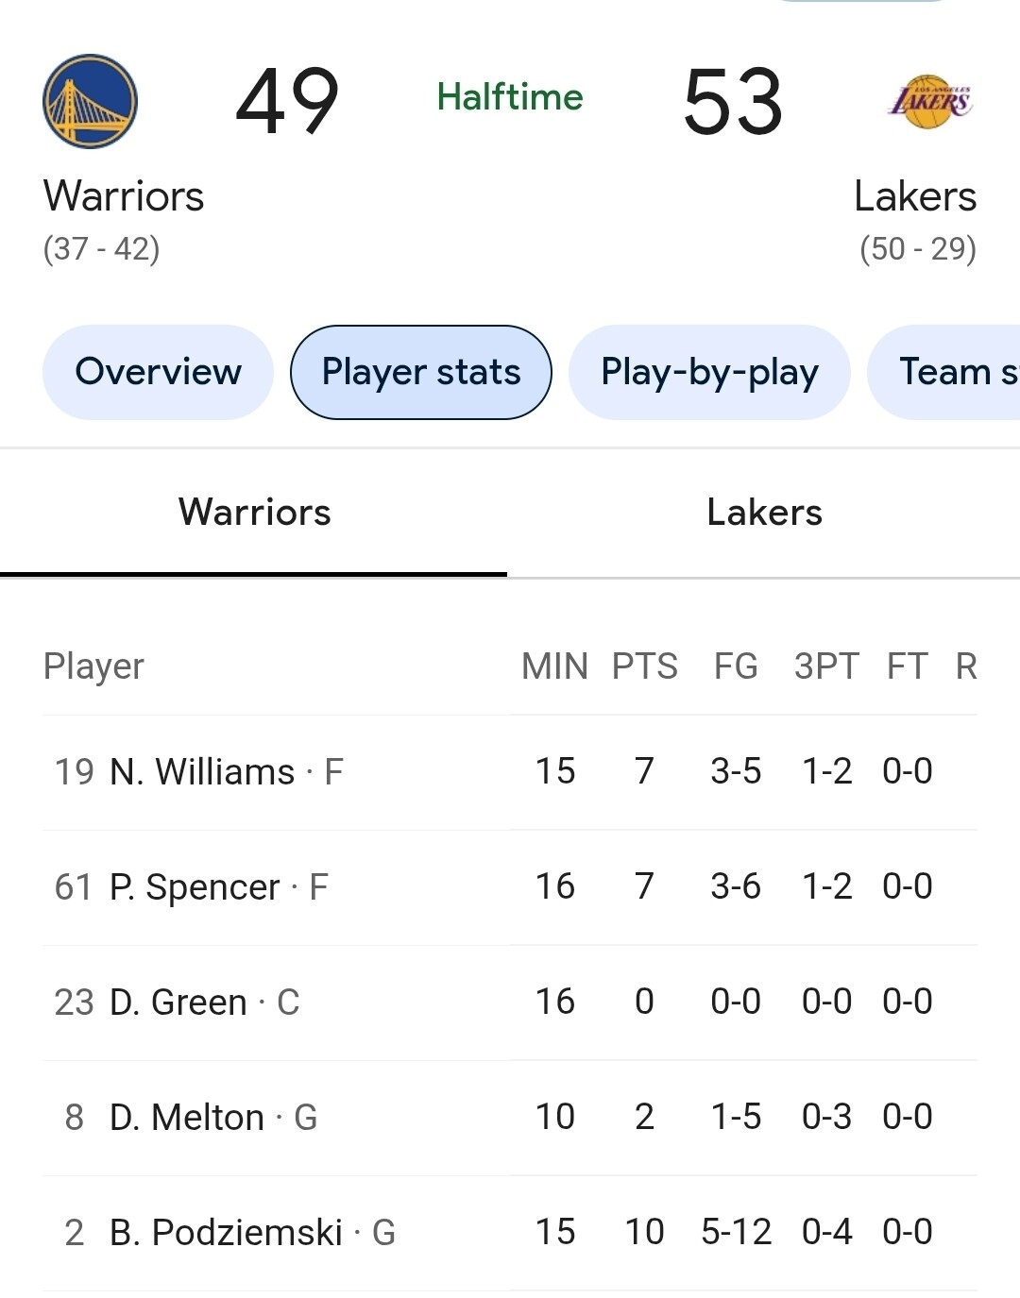The height and width of the screenshot is (1298, 1020).
Task: Tap the Warriors team name header
Action: 124,196
